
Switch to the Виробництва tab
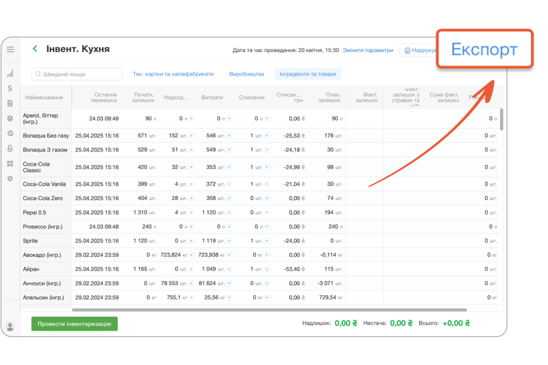click(x=247, y=74)
